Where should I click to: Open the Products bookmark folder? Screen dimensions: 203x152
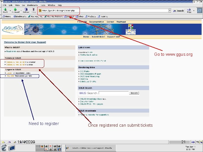91,16
